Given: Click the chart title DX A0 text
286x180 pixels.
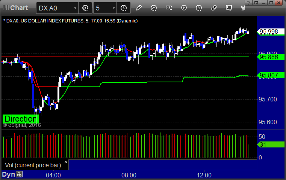Looking at the screenshot, I should pyautogui.click(x=70, y=21).
